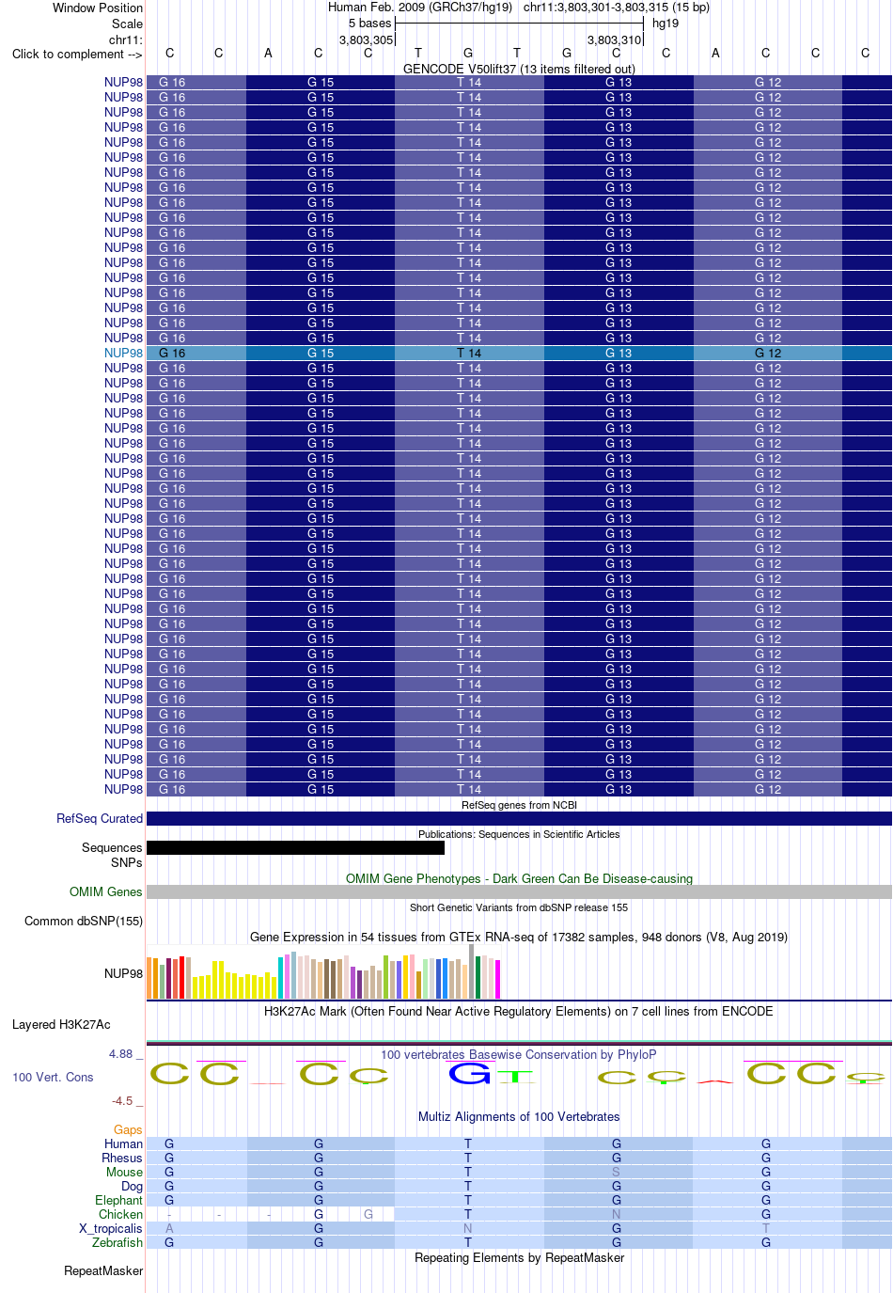
Task: Click G 15 codon in the highlighted NUP98 row
Action: coord(321,353)
